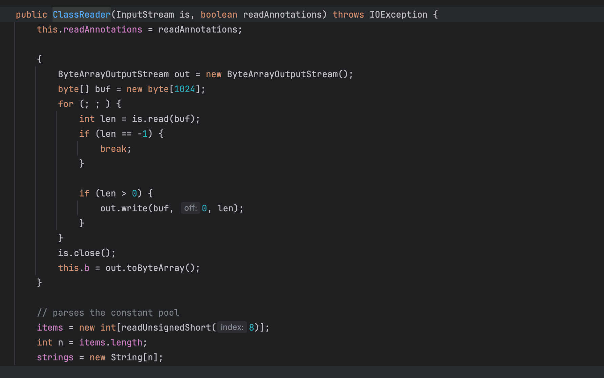Click 'byte[] buf' declaration
Viewport: 604px width, 378px height.
84,89
